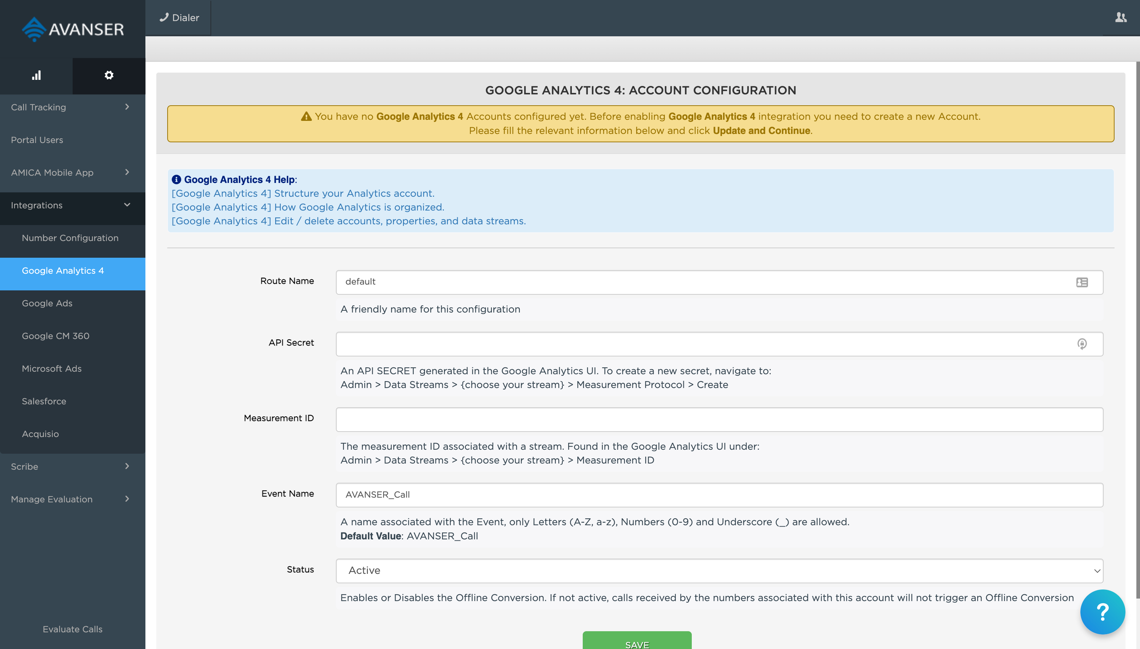The height and width of the screenshot is (649, 1140).
Task: Go to the Salesforce integration
Action: click(44, 401)
